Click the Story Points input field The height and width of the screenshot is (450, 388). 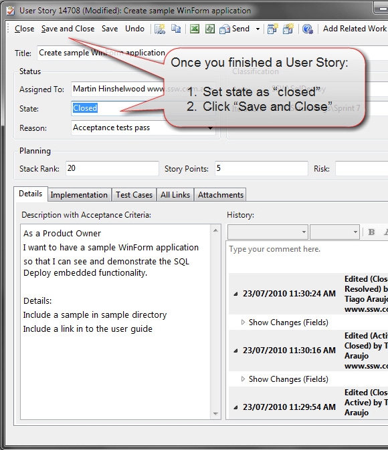point(261,168)
